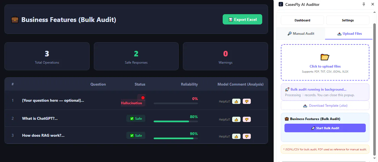
Task: Click thumbs up for How does RAG work row
Action: pos(236,136)
